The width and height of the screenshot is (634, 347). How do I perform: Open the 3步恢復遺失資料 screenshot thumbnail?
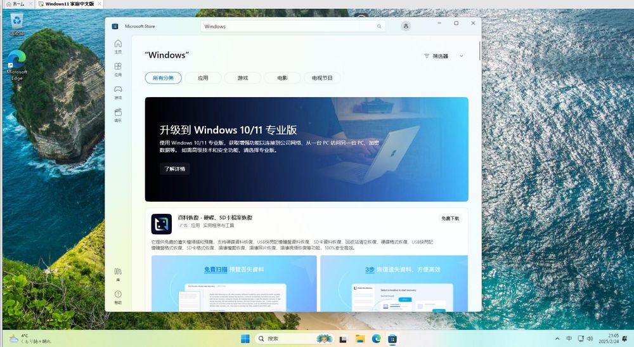394,284
